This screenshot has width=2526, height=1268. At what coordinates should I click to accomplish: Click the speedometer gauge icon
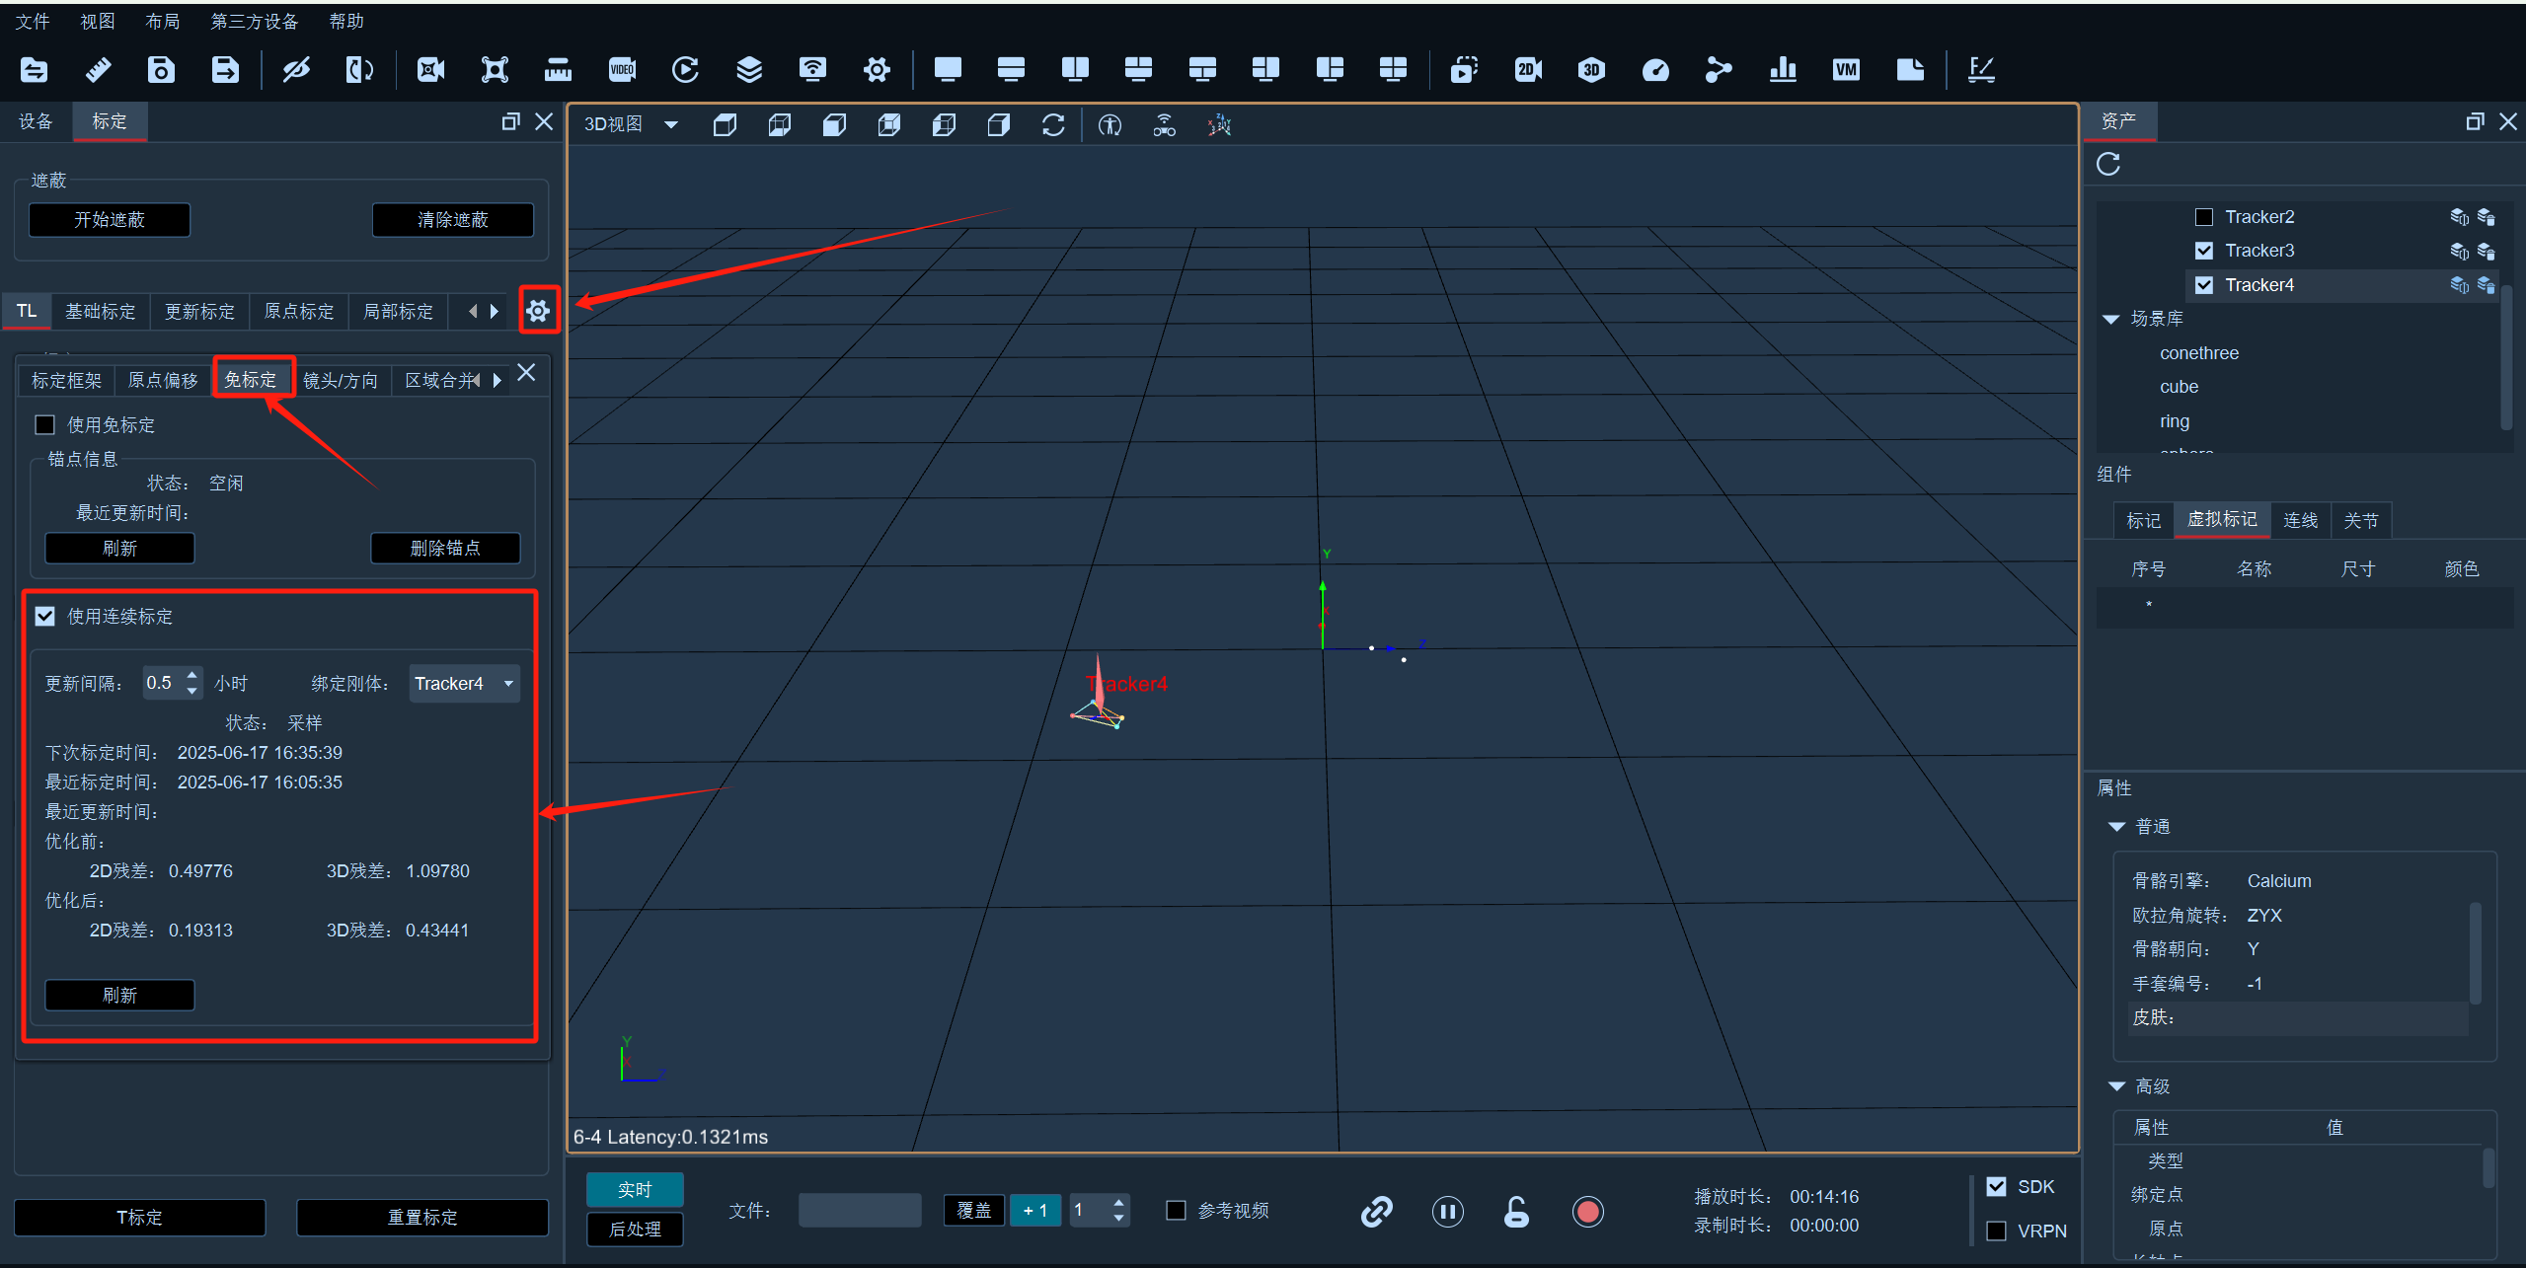1655,69
